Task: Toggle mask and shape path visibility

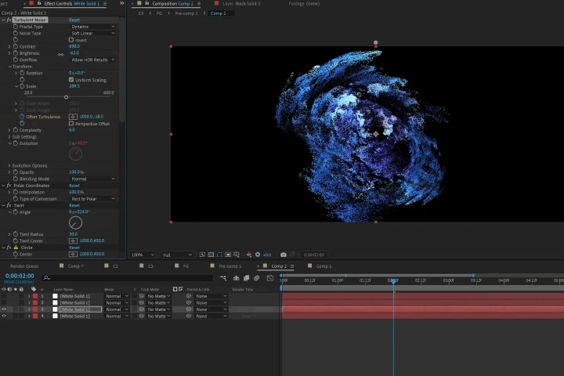Action: [219, 255]
